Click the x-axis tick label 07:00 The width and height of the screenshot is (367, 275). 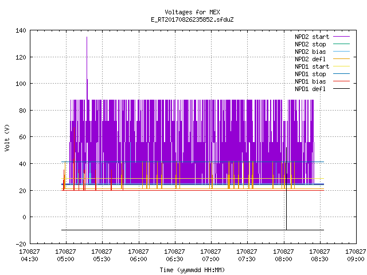point(210,259)
